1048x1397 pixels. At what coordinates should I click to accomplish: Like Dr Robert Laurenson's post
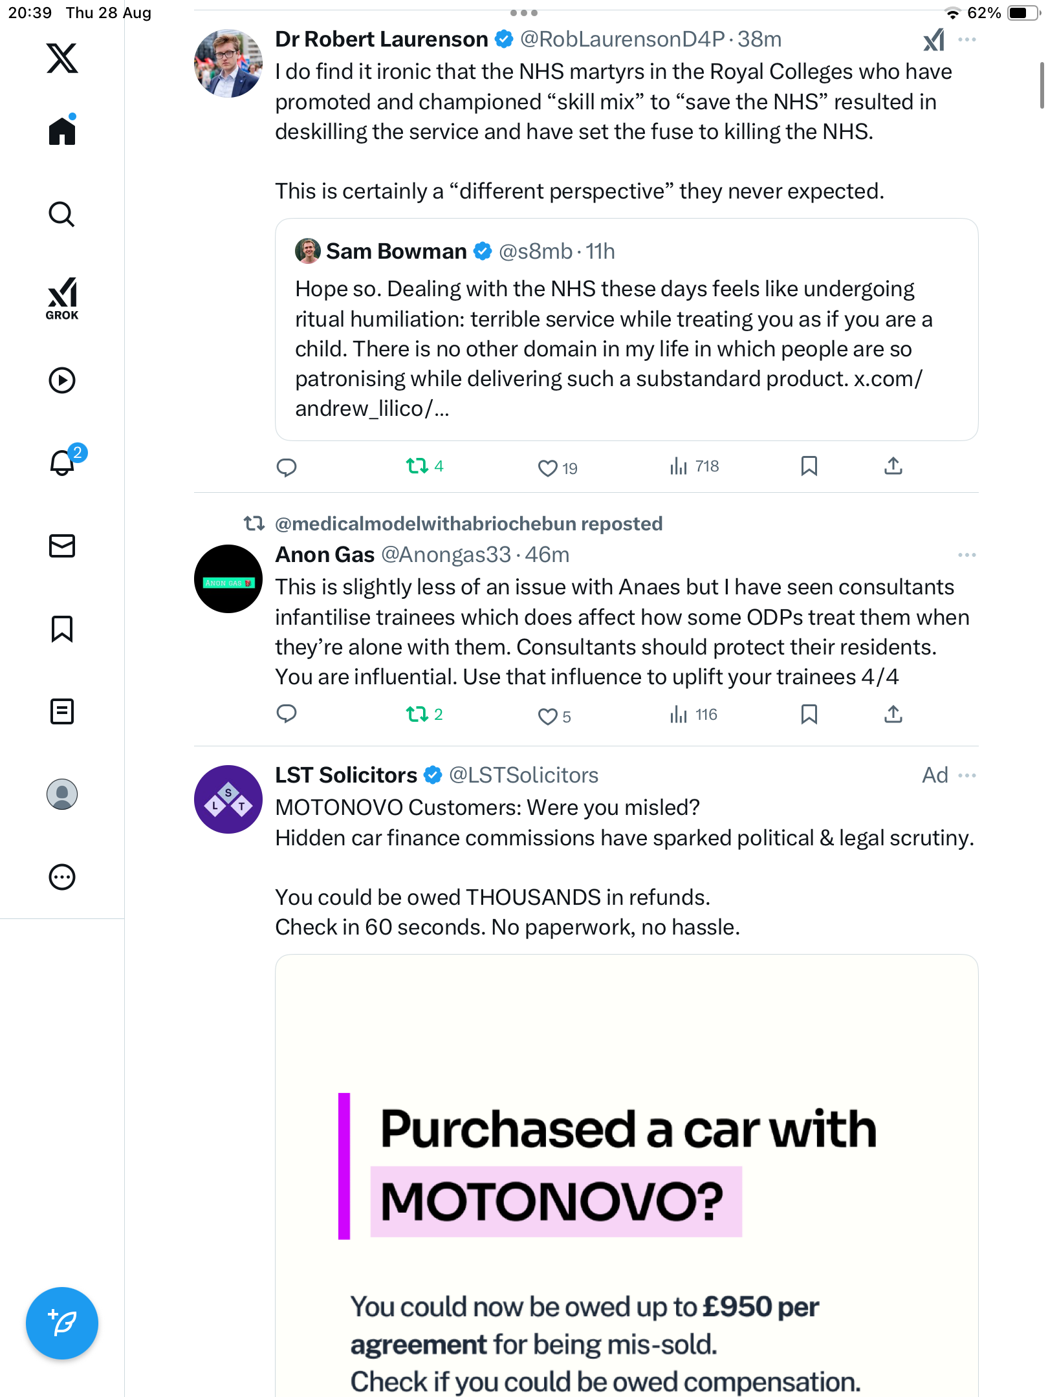pos(548,468)
